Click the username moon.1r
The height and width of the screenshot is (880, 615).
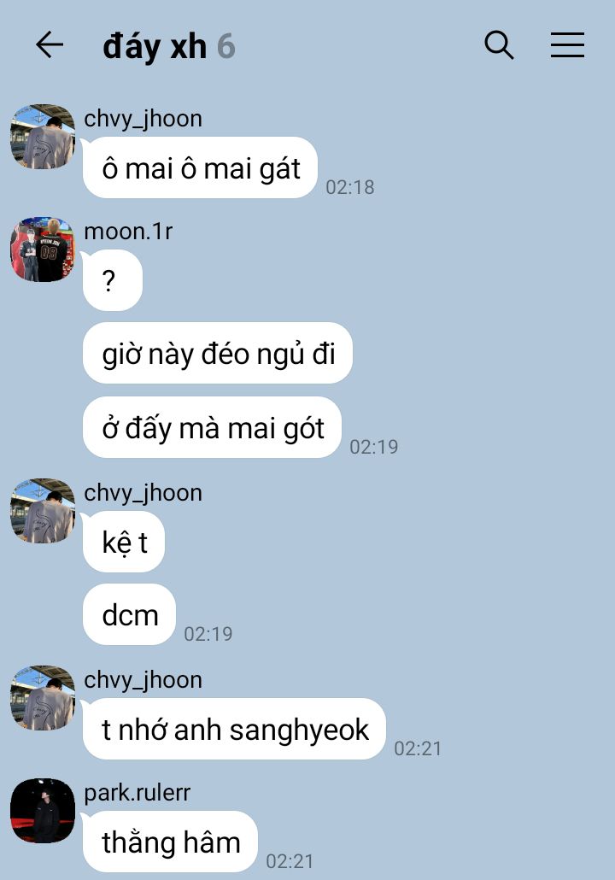pyautogui.click(x=128, y=232)
